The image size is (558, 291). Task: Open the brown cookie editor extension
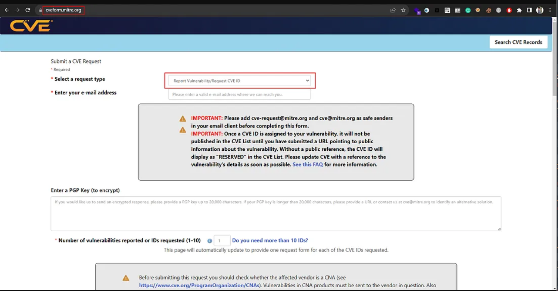[x=488, y=10]
